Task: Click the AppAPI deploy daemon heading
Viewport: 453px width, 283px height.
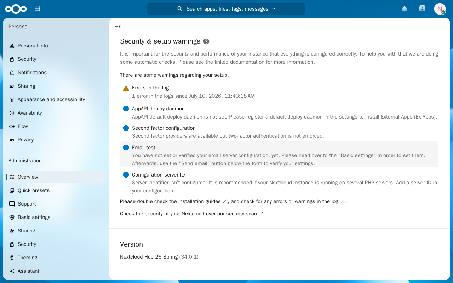Action: tap(158, 109)
